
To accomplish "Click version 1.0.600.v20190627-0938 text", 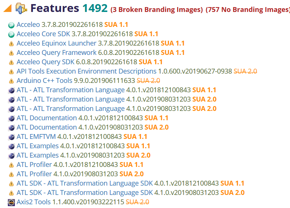I will (x=195, y=71).
